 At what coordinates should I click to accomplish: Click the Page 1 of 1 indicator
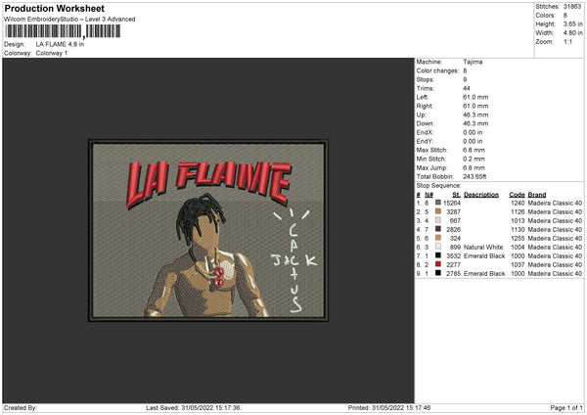566,407
